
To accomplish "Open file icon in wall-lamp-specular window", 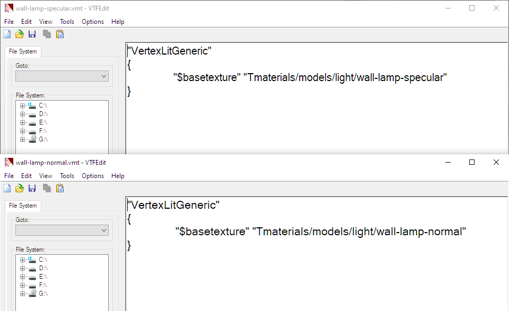I will click(20, 34).
